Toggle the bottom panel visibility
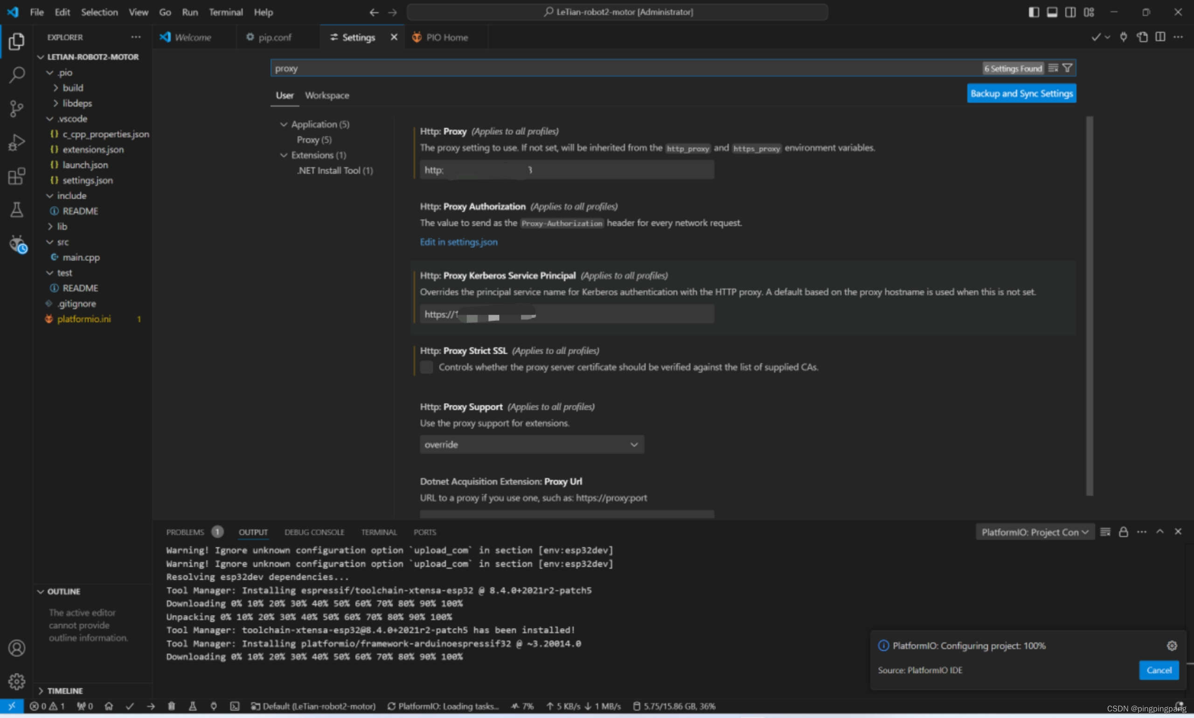Image resolution: width=1194 pixels, height=718 pixels. (1053, 12)
